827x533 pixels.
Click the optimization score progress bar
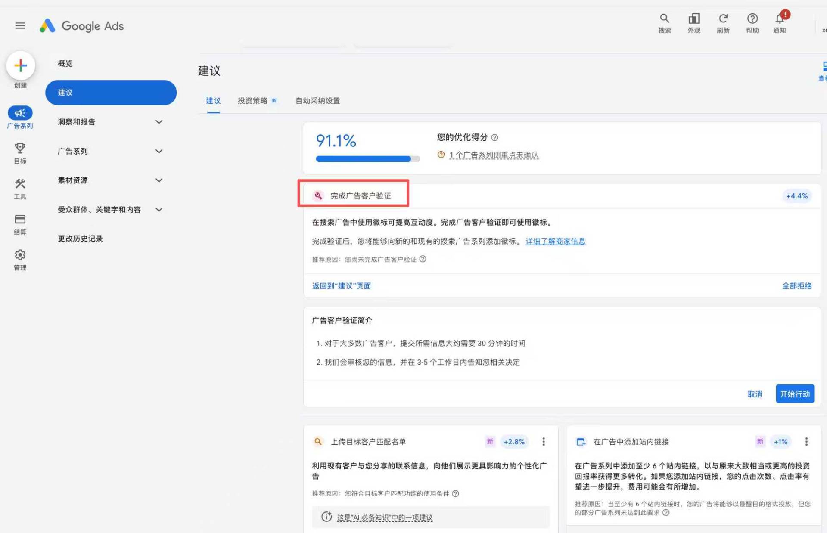pos(367,159)
